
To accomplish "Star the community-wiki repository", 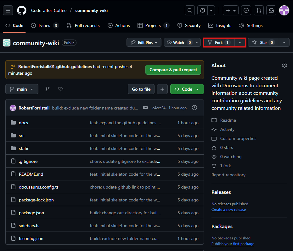I will click(x=263, y=42).
